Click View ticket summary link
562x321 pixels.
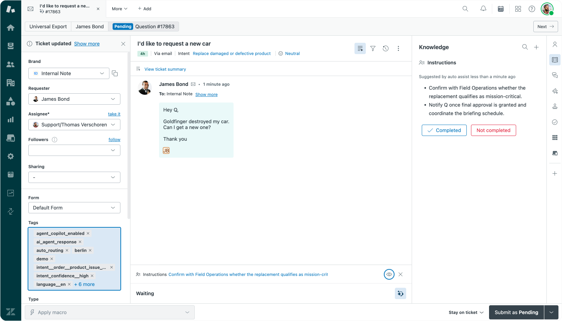[x=165, y=69]
